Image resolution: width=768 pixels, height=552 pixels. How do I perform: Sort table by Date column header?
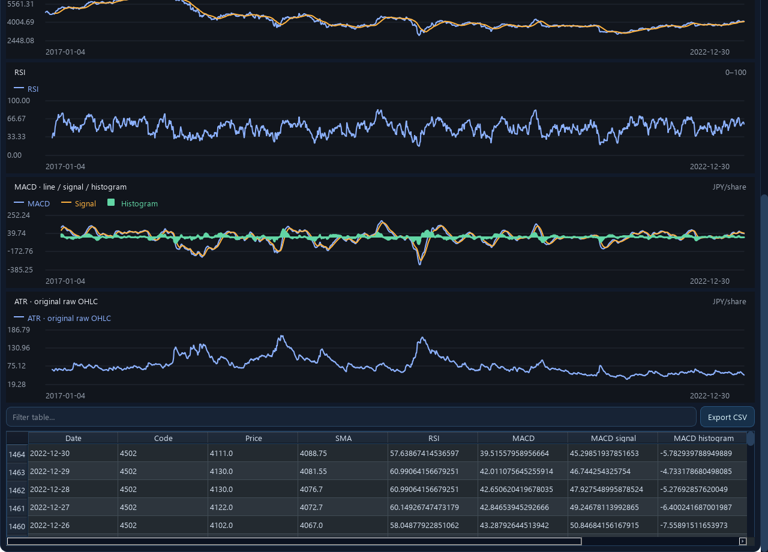(x=73, y=438)
